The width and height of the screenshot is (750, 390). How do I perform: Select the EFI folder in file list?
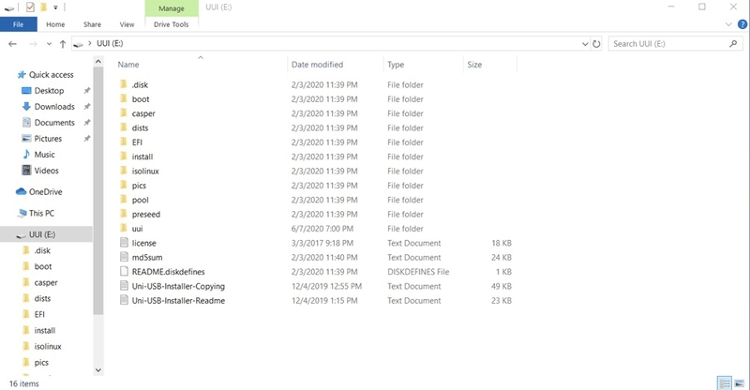pyautogui.click(x=137, y=142)
